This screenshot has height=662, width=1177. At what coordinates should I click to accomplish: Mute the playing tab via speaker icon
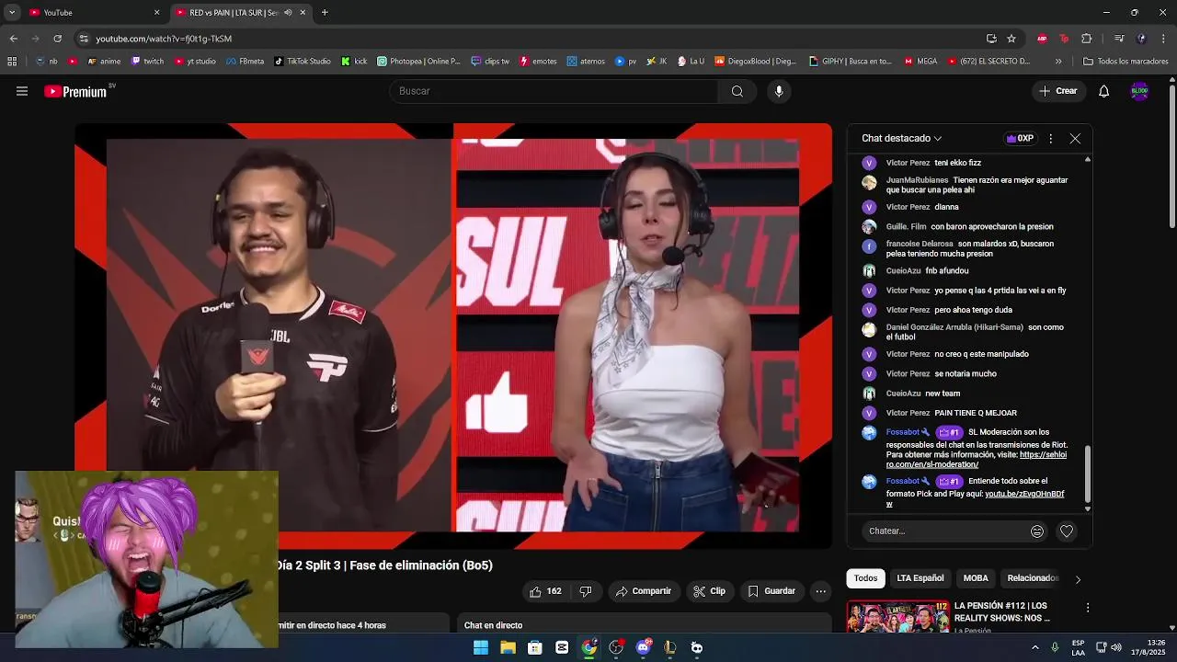(288, 13)
